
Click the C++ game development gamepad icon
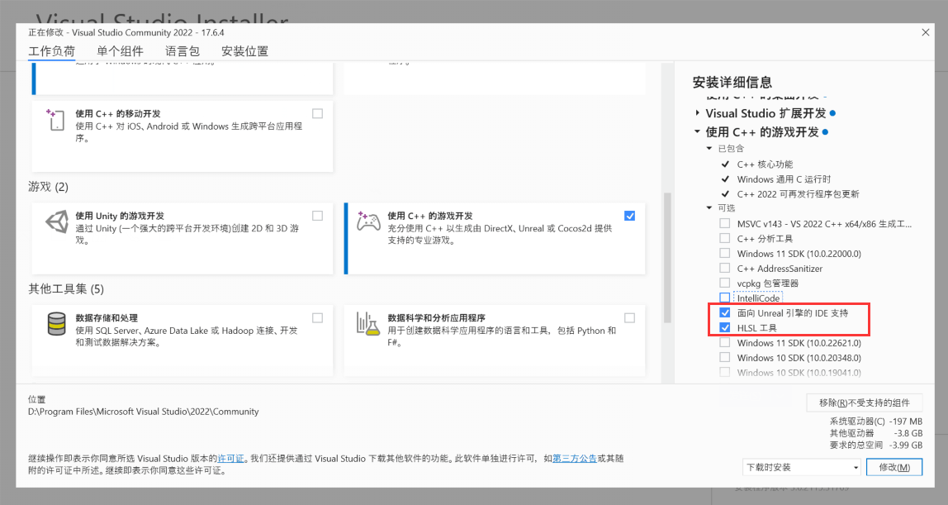point(368,222)
